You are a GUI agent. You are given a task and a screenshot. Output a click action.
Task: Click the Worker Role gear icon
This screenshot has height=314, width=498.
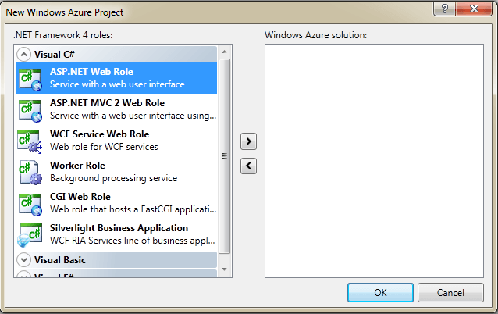[x=30, y=173]
